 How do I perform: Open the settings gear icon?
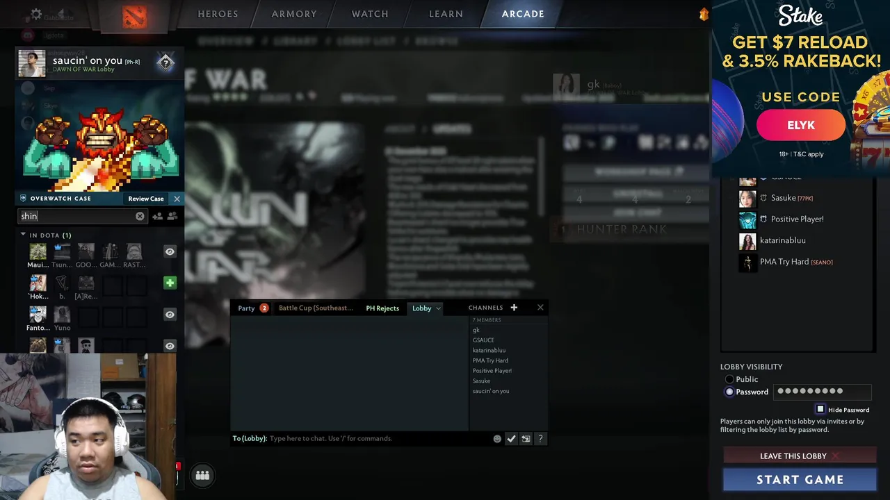point(36,14)
